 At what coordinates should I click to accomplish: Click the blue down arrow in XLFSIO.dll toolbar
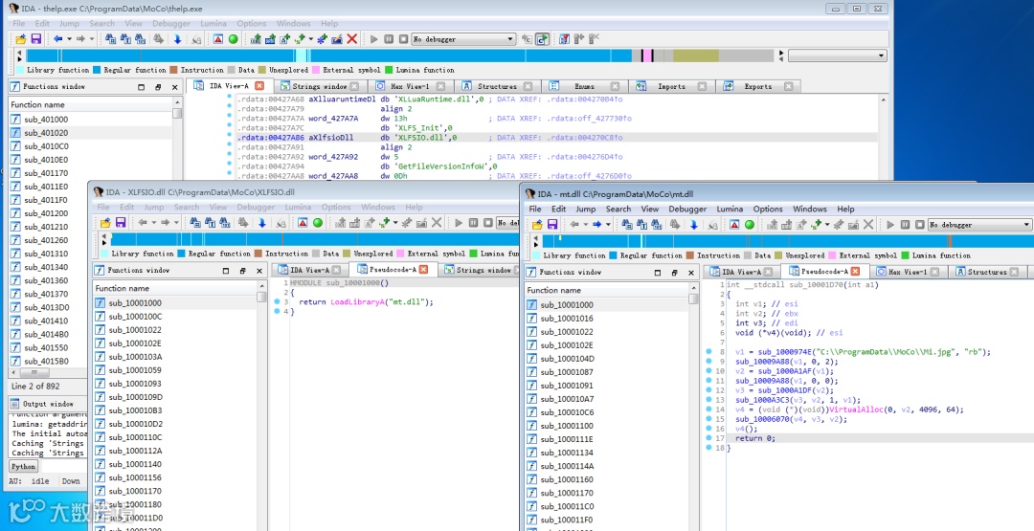pos(261,223)
